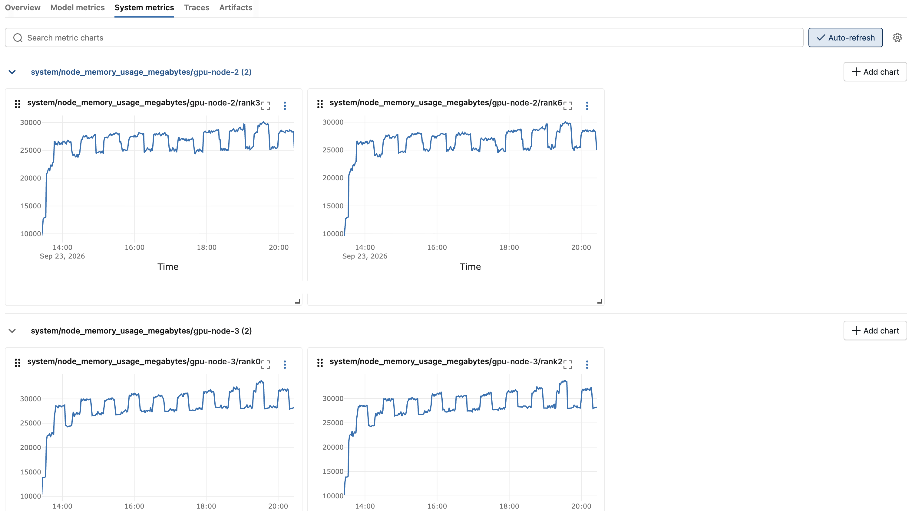The width and height of the screenshot is (912, 511).
Task: Open the Overview tab
Action: click(23, 8)
